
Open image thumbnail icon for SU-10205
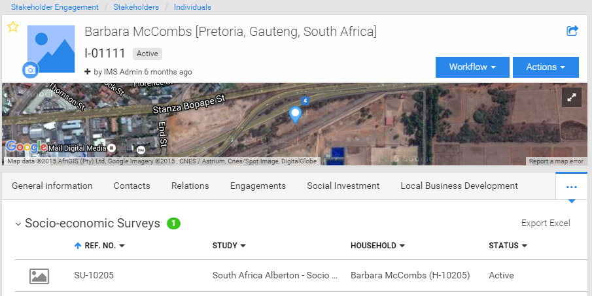pyautogui.click(x=39, y=276)
